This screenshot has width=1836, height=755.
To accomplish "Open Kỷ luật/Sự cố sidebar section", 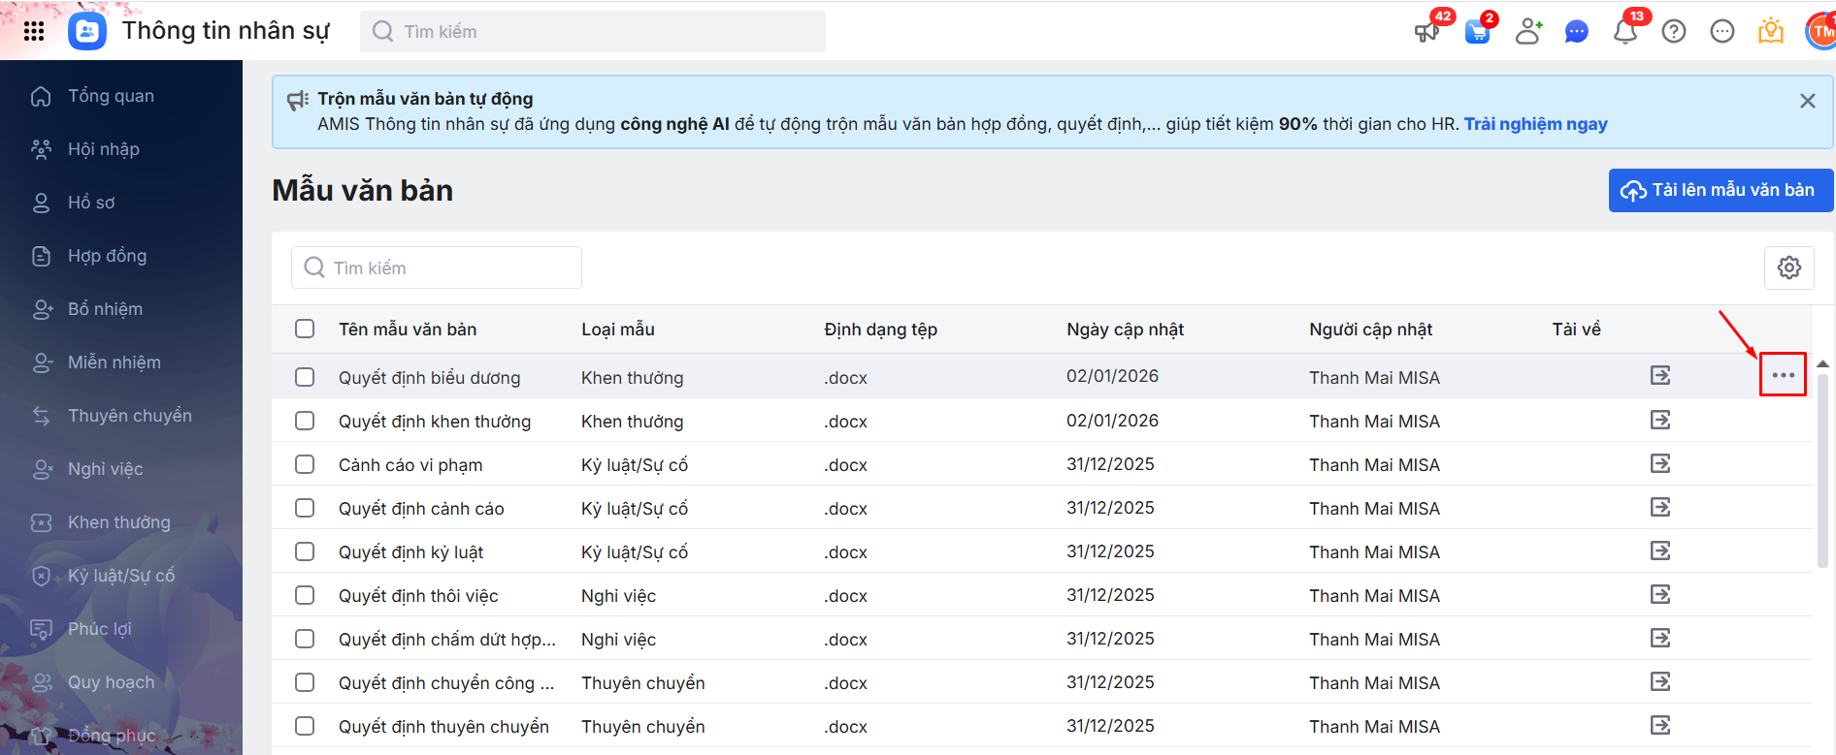I will click(121, 576).
